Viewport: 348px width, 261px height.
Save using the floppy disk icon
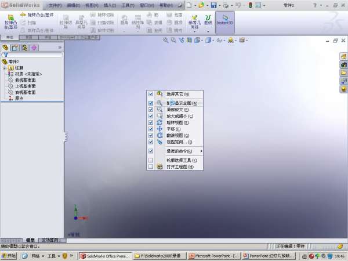[x=213, y=5]
